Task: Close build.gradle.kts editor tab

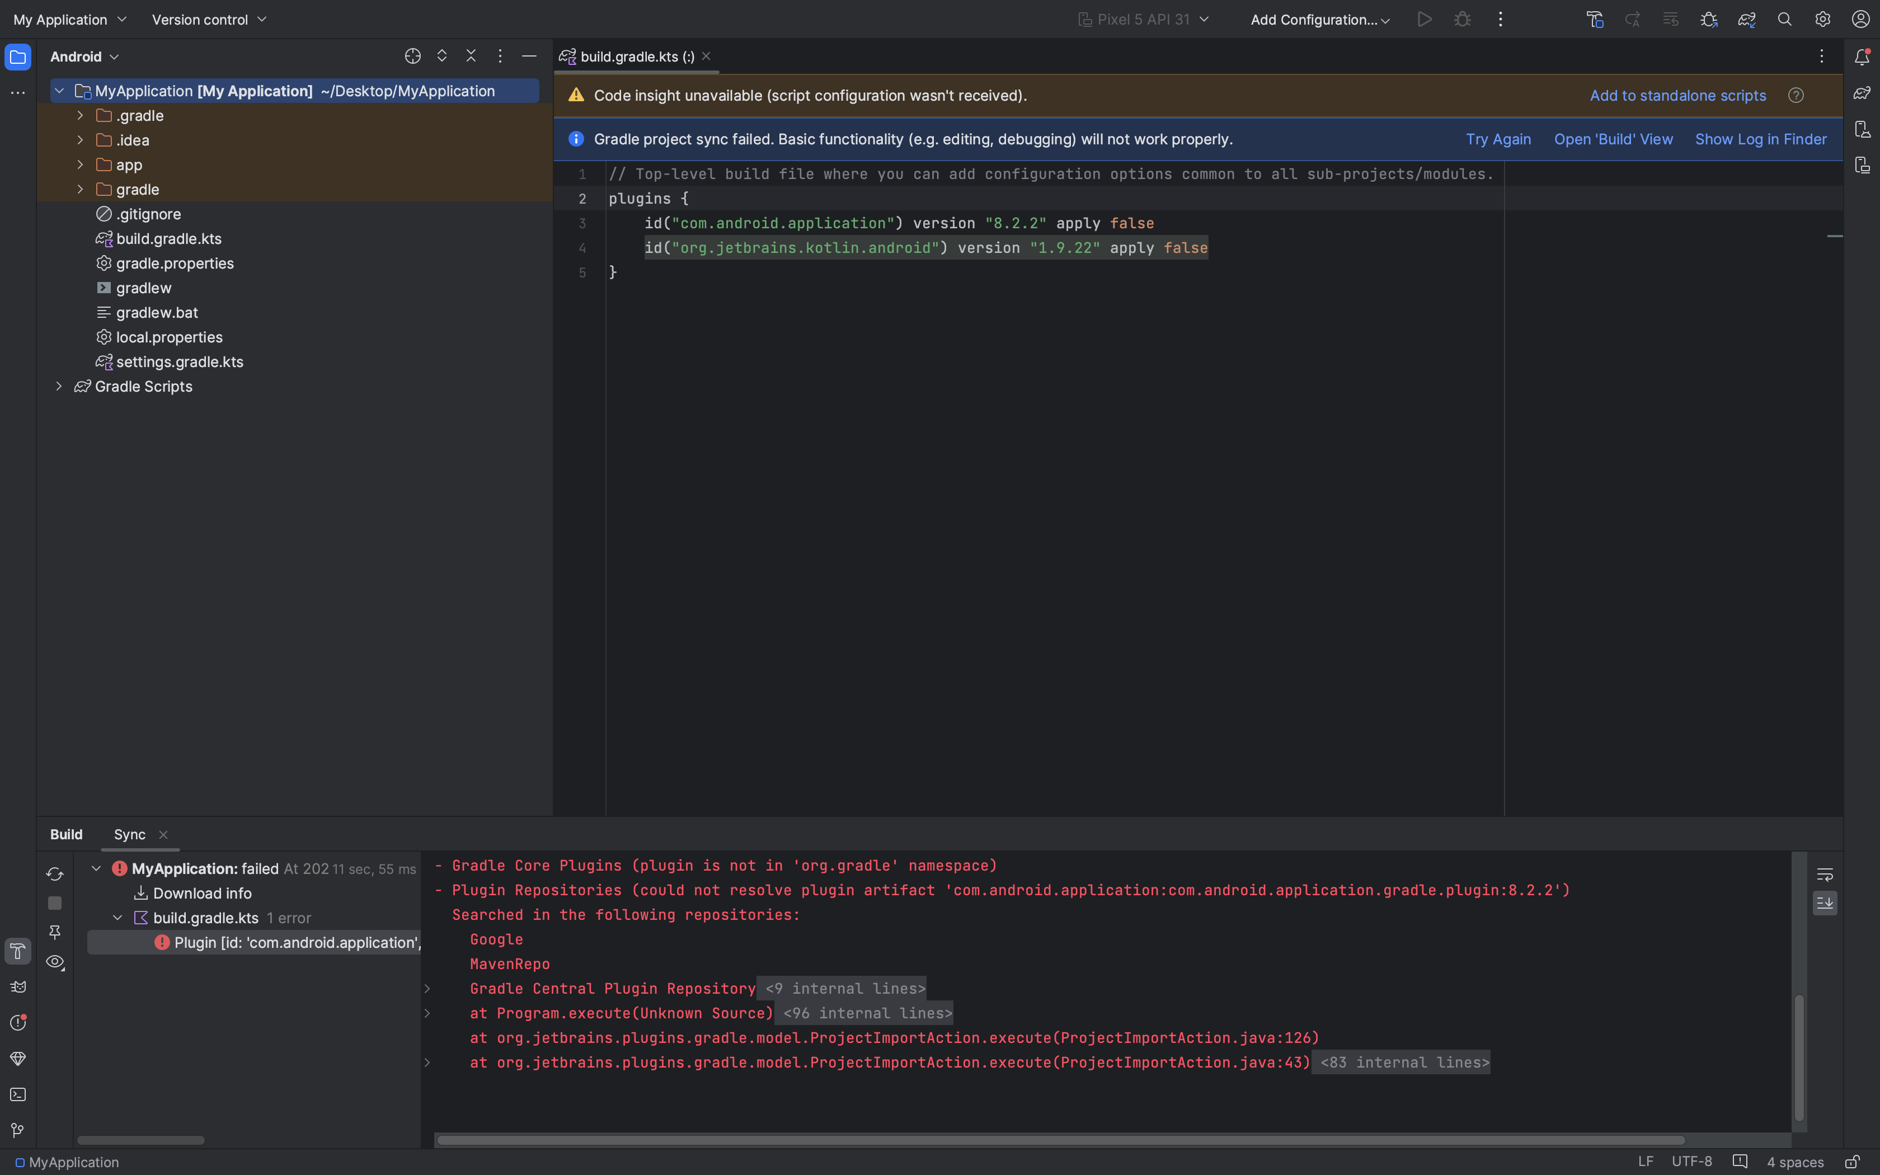Action: 706,56
